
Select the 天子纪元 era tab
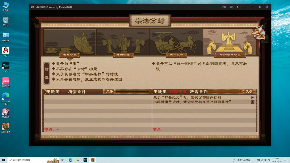(176, 55)
